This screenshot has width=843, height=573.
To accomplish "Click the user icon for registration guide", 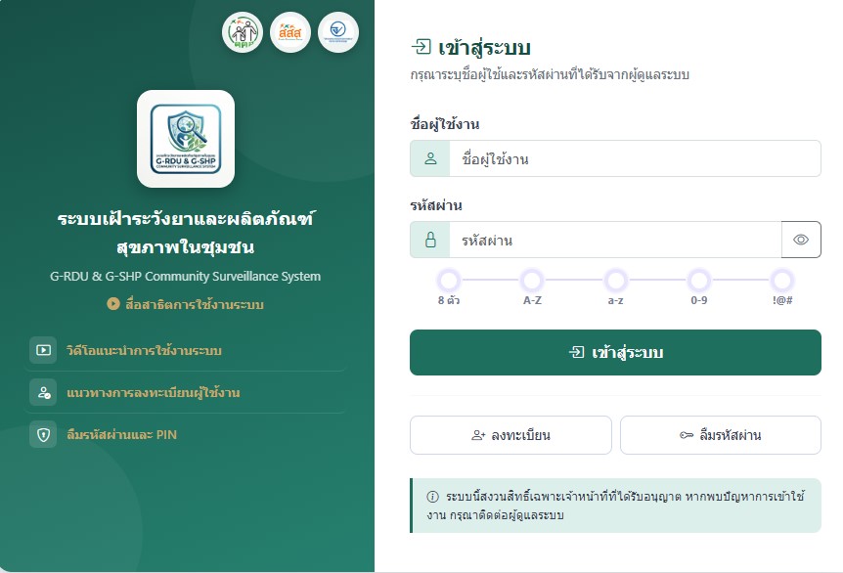I will pyautogui.click(x=43, y=392).
